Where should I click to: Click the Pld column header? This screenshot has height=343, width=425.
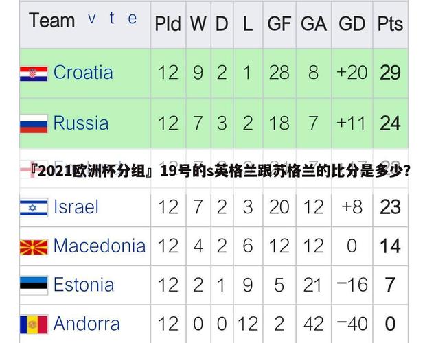coord(168,25)
